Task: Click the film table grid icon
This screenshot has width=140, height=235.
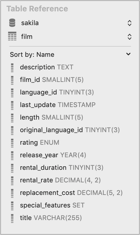Action: [x=12, y=36]
